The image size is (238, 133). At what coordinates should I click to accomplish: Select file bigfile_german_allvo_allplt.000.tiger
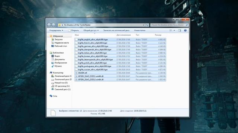(x=120, y=46)
